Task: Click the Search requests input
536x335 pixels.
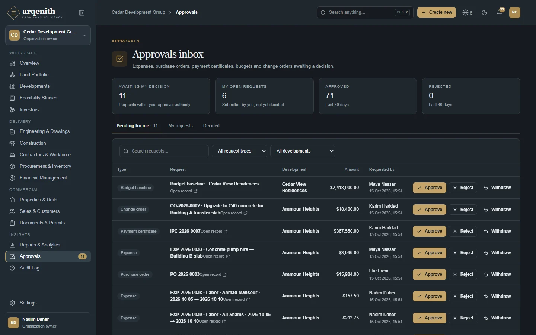Action: [x=164, y=151]
